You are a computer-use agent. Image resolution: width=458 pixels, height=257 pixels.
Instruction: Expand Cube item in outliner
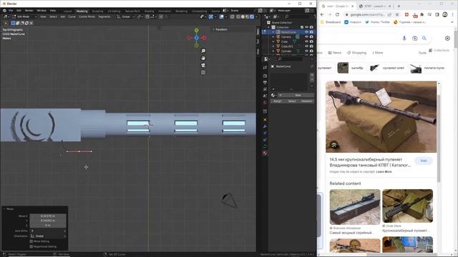pos(273,41)
